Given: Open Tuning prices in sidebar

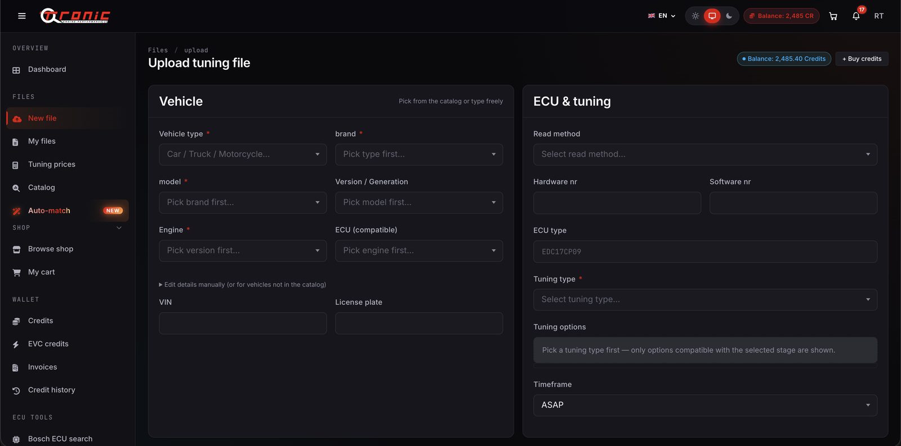Looking at the screenshot, I should (x=68, y=164).
